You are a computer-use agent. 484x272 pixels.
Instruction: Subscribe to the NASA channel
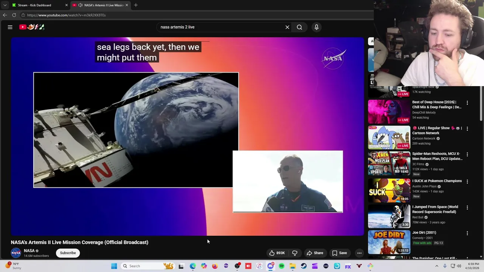coord(68,253)
